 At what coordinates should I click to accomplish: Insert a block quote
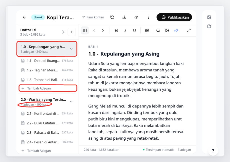(147, 30)
